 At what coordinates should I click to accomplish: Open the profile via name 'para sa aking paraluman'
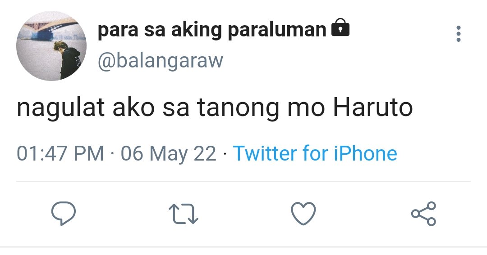pos(212,30)
